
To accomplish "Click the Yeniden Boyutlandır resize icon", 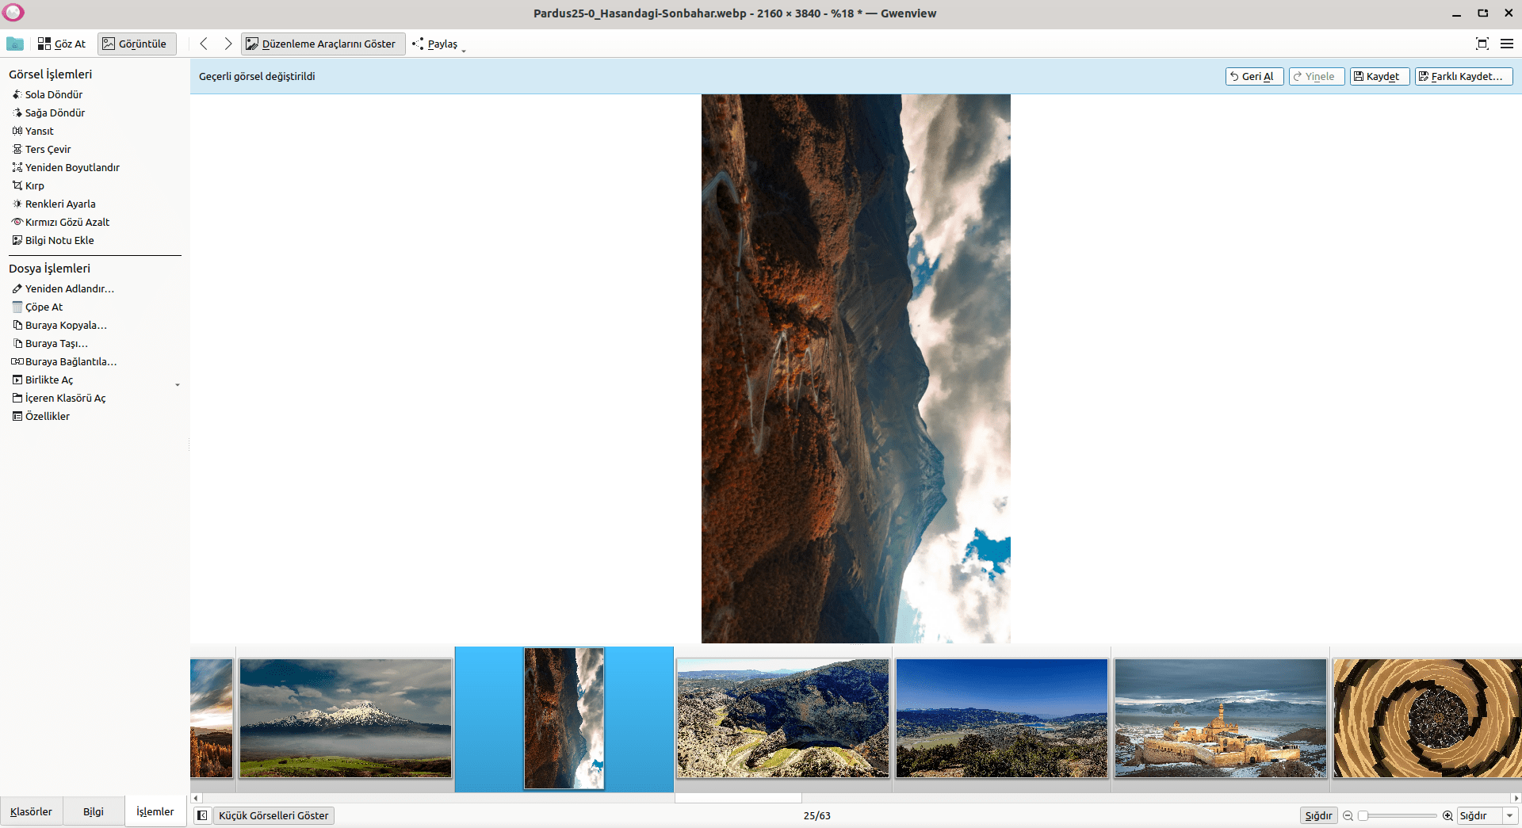I will [x=17, y=167].
